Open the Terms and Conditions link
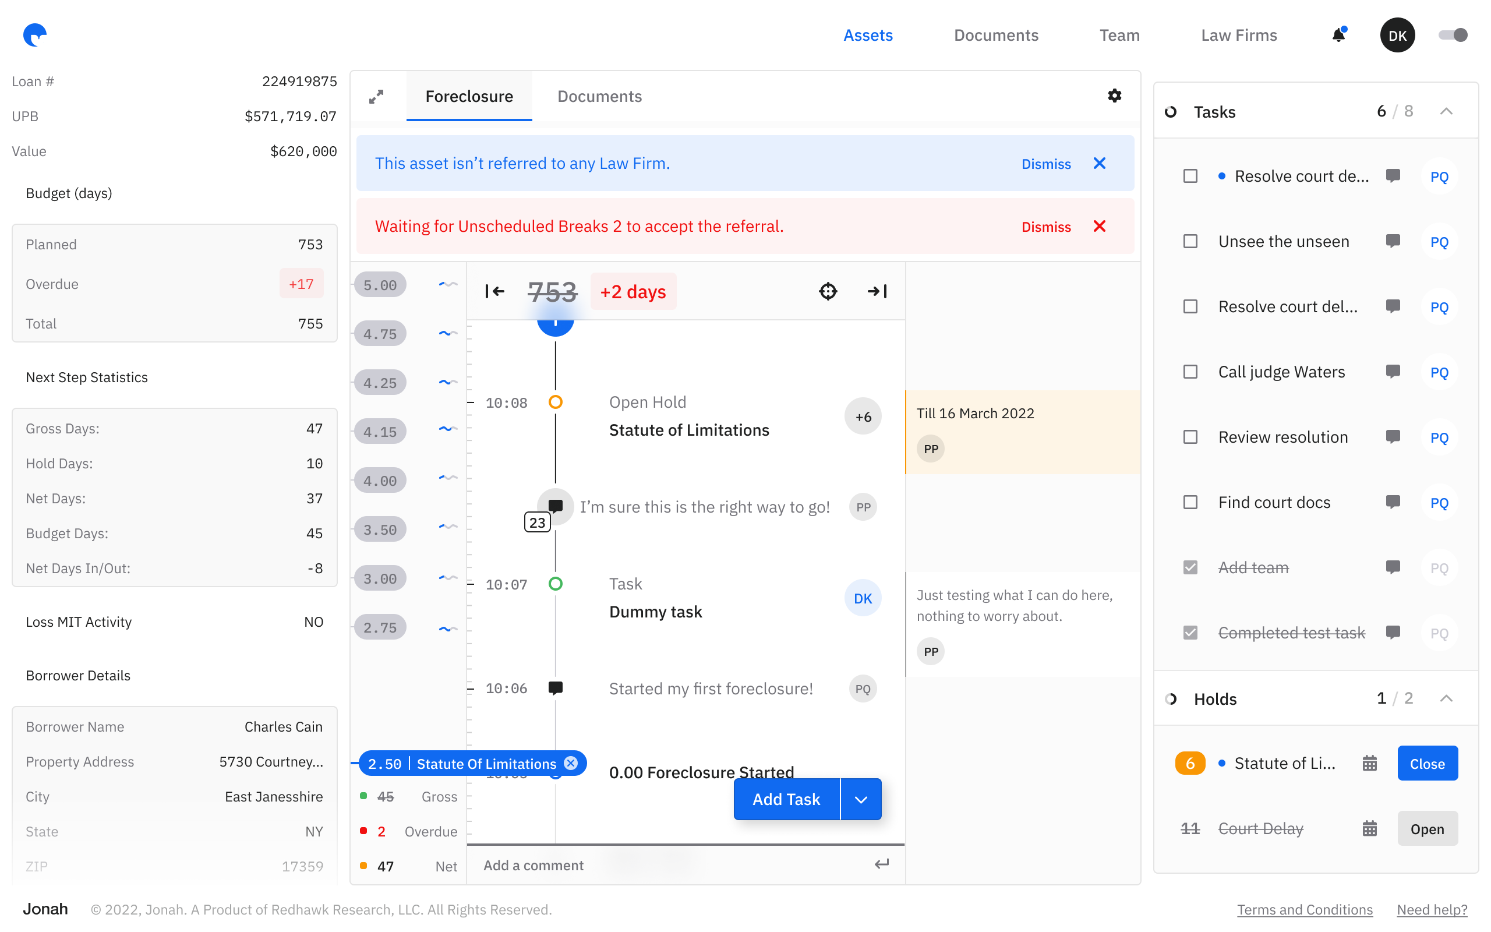 coord(1303,909)
